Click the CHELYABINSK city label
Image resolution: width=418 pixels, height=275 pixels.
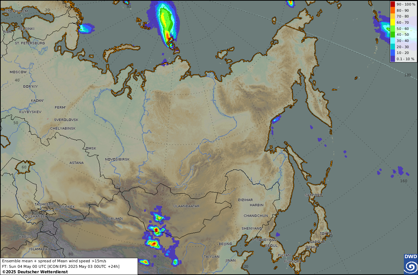point(63,128)
